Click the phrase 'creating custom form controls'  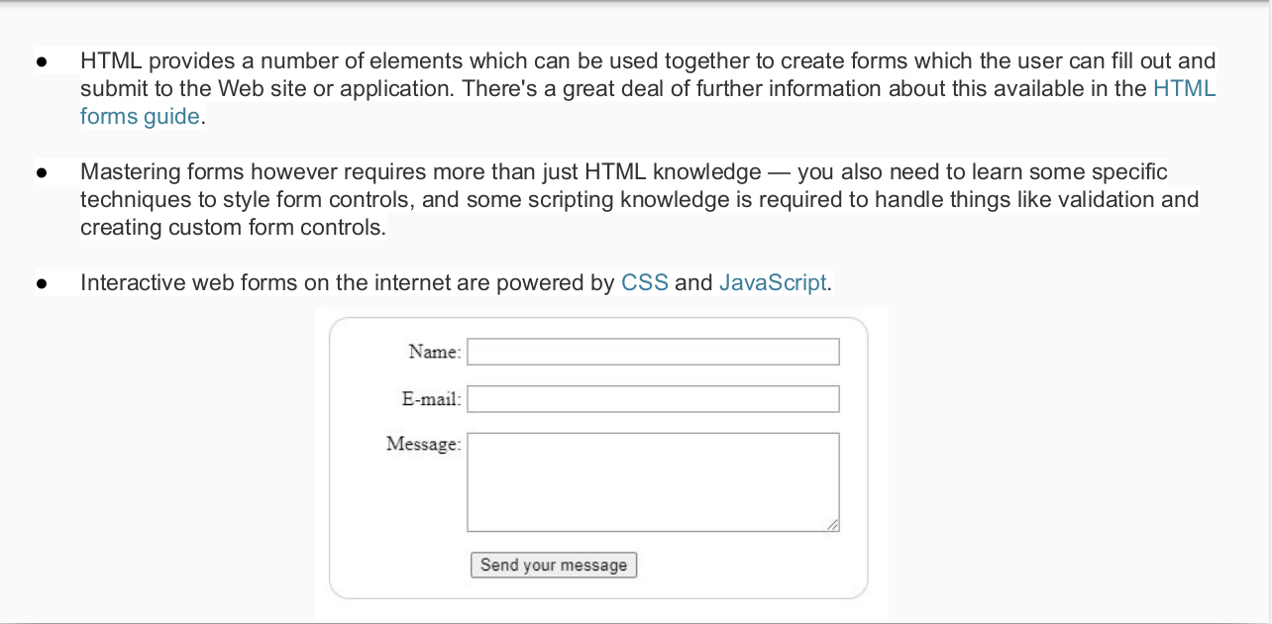coord(231,228)
